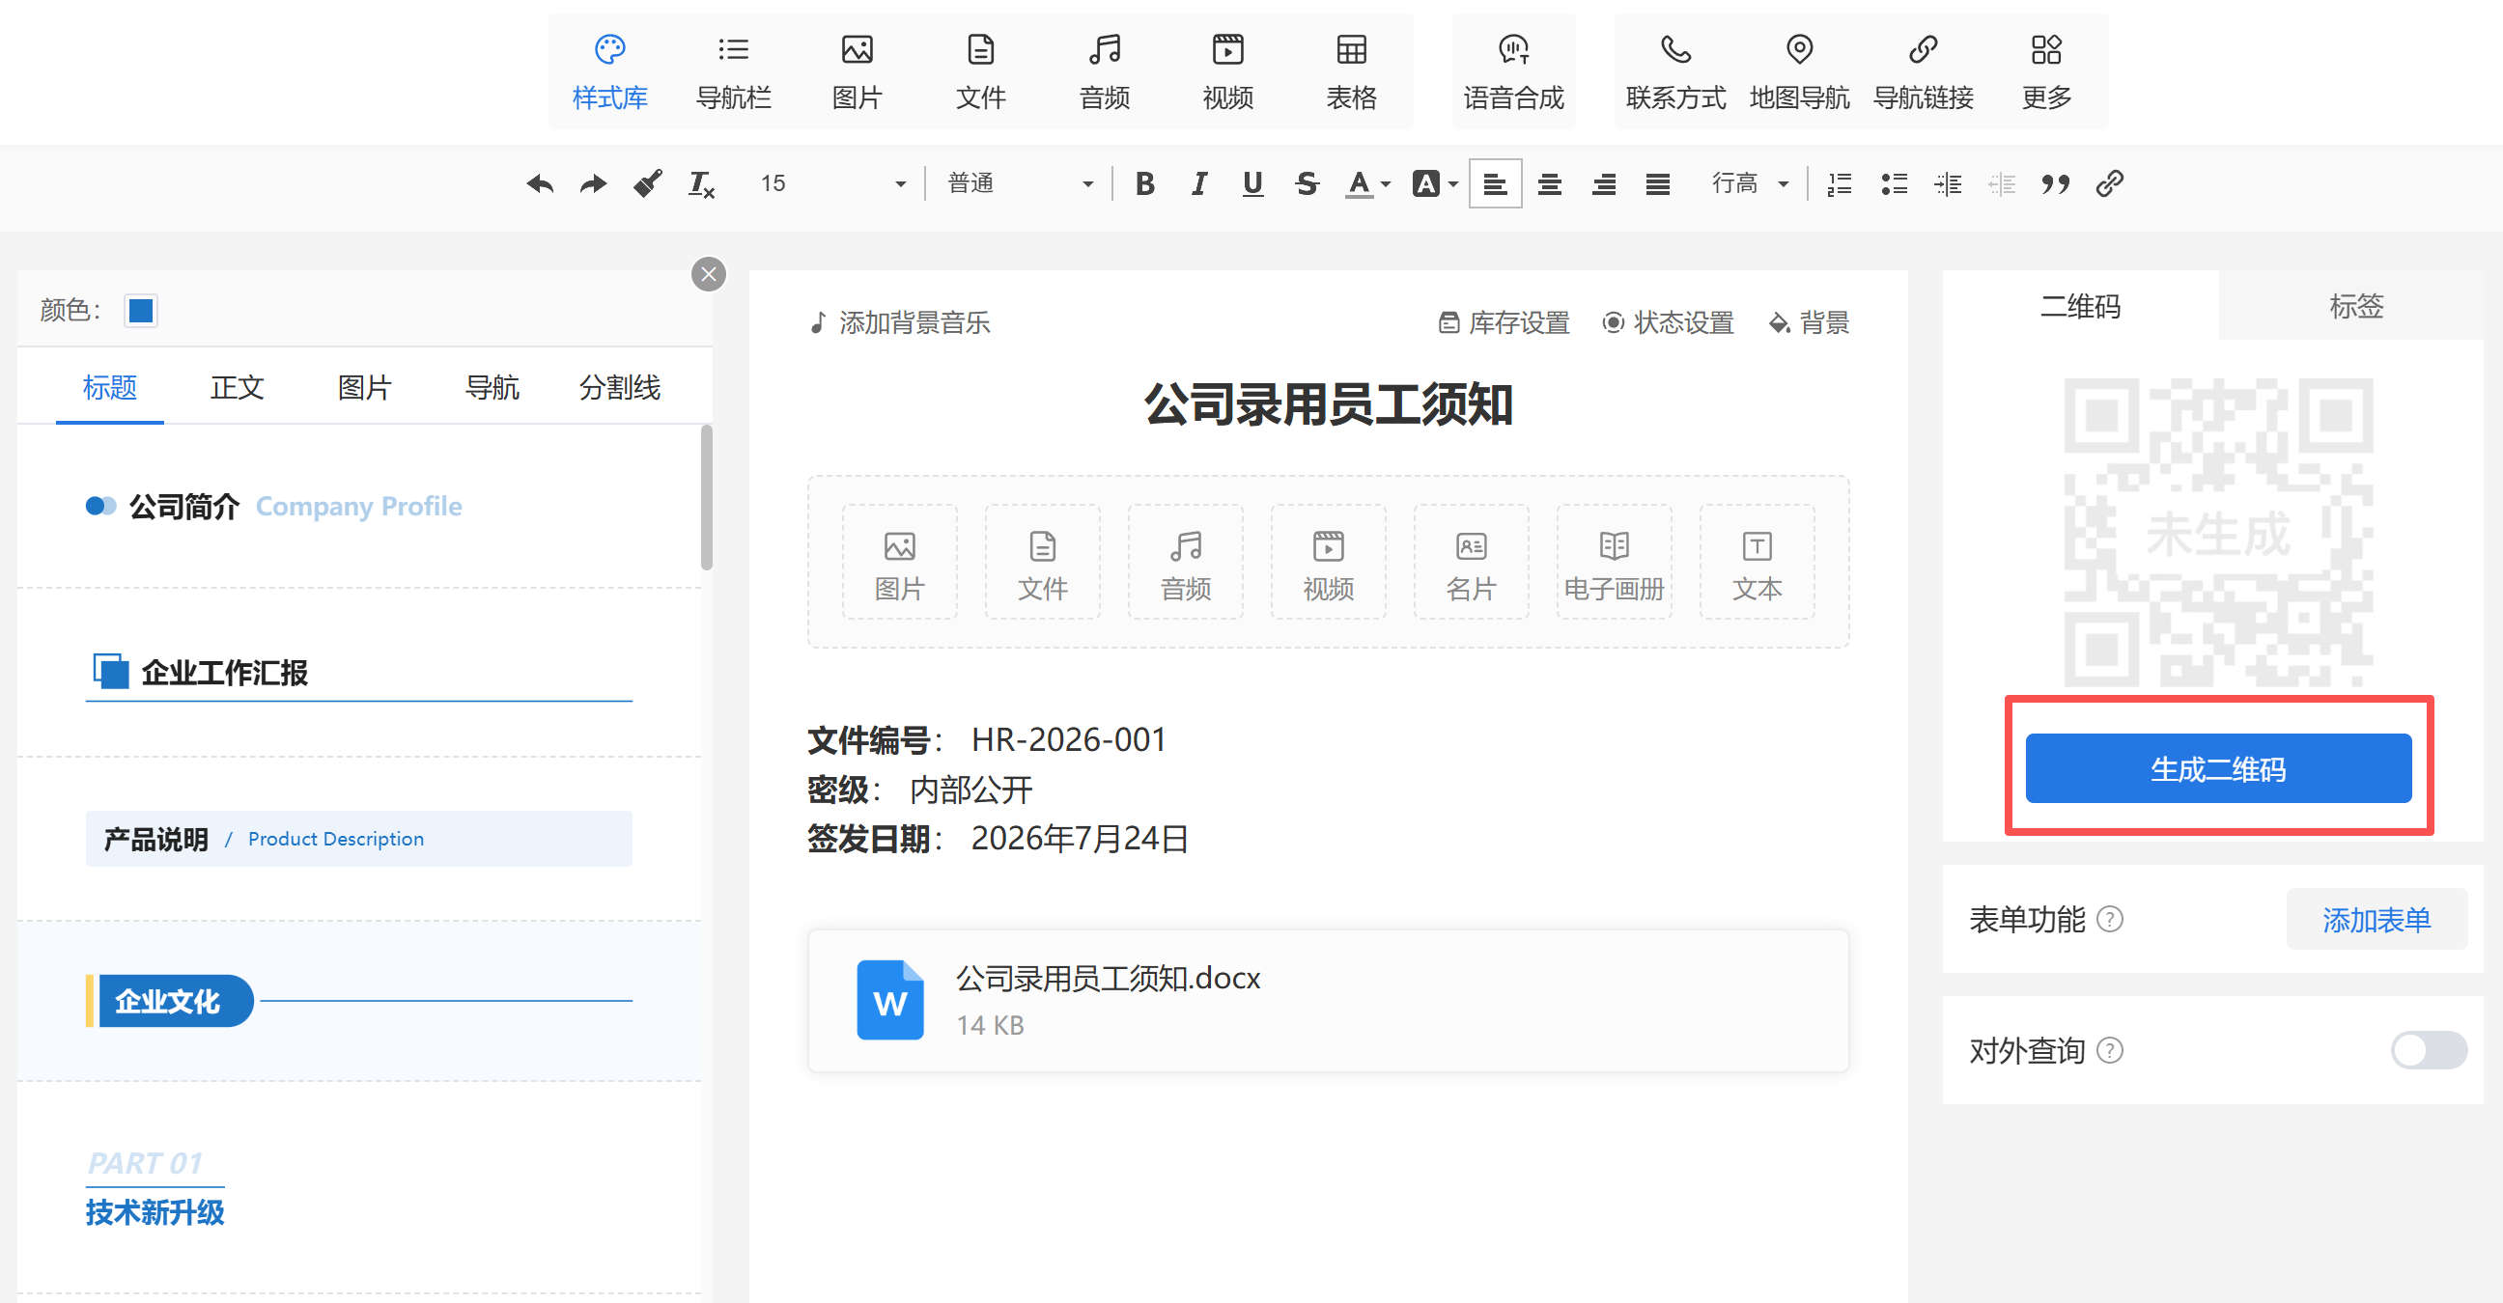
Task: Click 添加背景音乐 link
Action: [x=901, y=322]
